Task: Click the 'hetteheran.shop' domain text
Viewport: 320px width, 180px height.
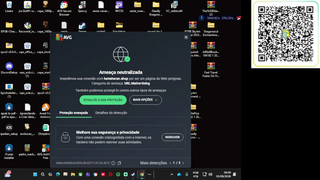Action: click(x=116, y=78)
